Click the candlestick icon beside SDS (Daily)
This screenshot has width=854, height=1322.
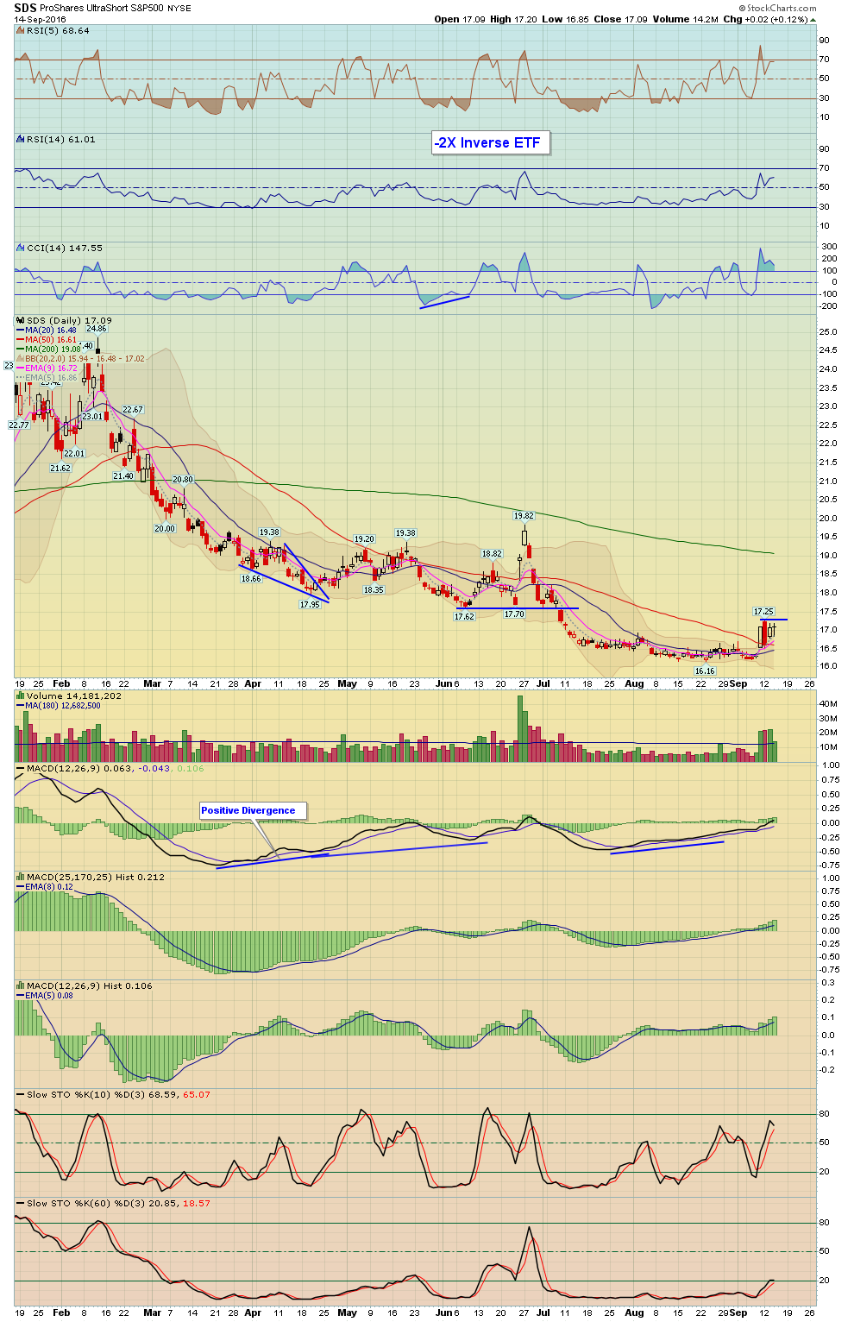point(21,320)
